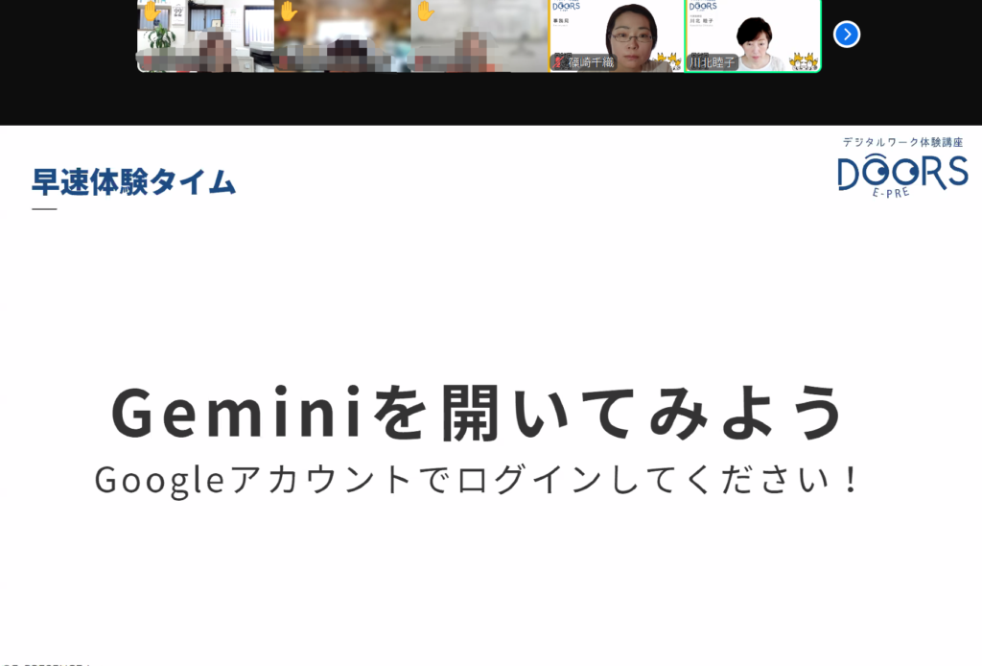Select the woman with glasses video tile
This screenshot has width=982, height=666.
[x=617, y=36]
